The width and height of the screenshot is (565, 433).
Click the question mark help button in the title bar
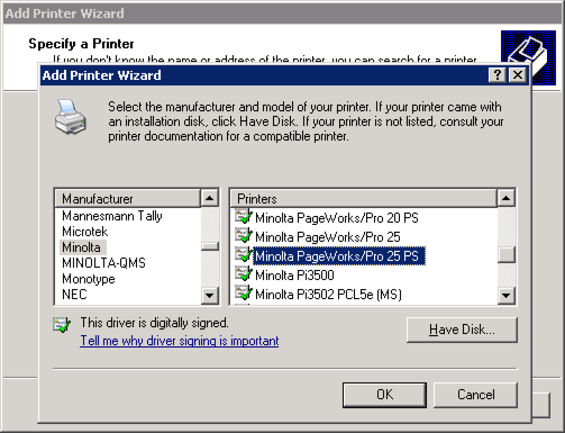click(x=497, y=75)
